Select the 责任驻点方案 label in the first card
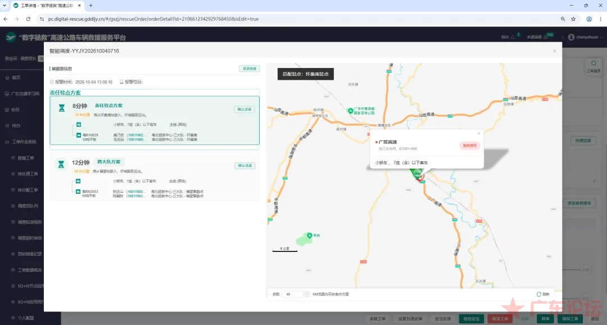Screen dimensions: 607x325 (x=109, y=105)
